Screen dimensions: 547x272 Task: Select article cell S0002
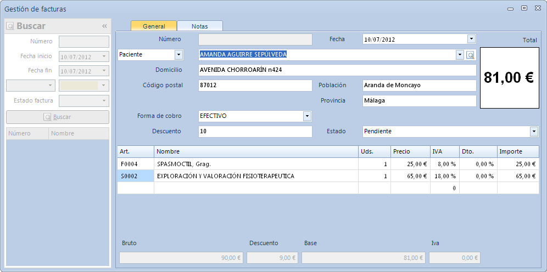pyautogui.click(x=136, y=176)
